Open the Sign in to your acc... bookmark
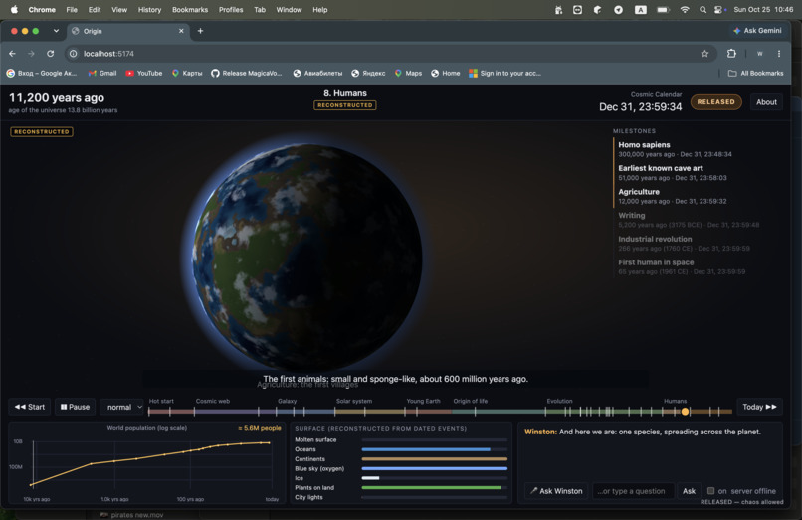The image size is (802, 520). pos(504,74)
